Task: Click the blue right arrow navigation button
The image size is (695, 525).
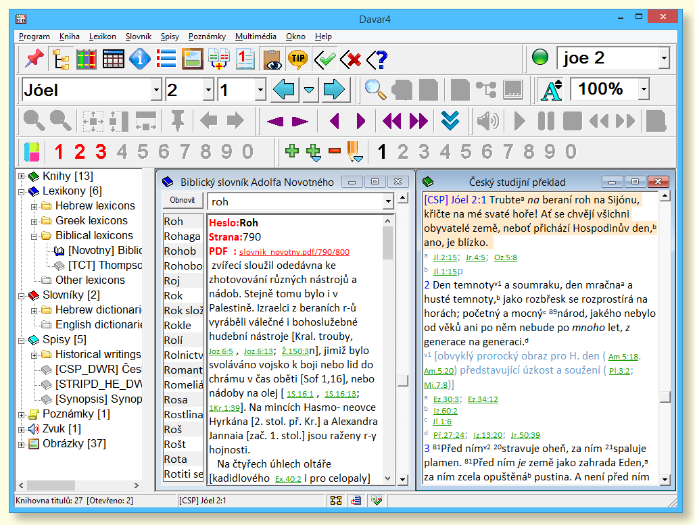Action: coord(334,89)
